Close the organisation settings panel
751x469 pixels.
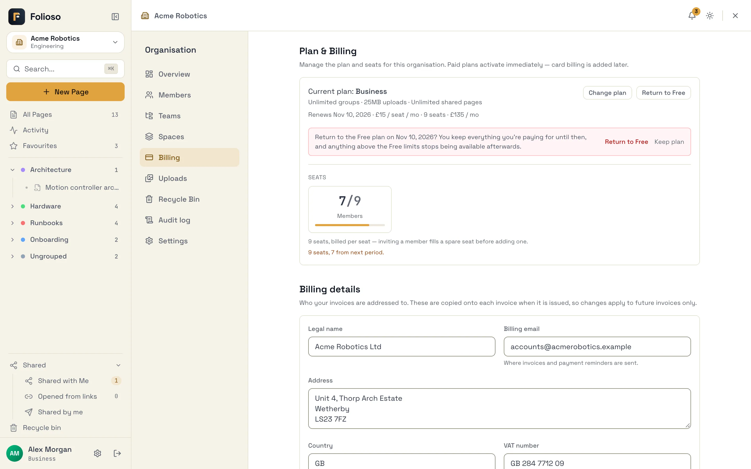[735, 16]
